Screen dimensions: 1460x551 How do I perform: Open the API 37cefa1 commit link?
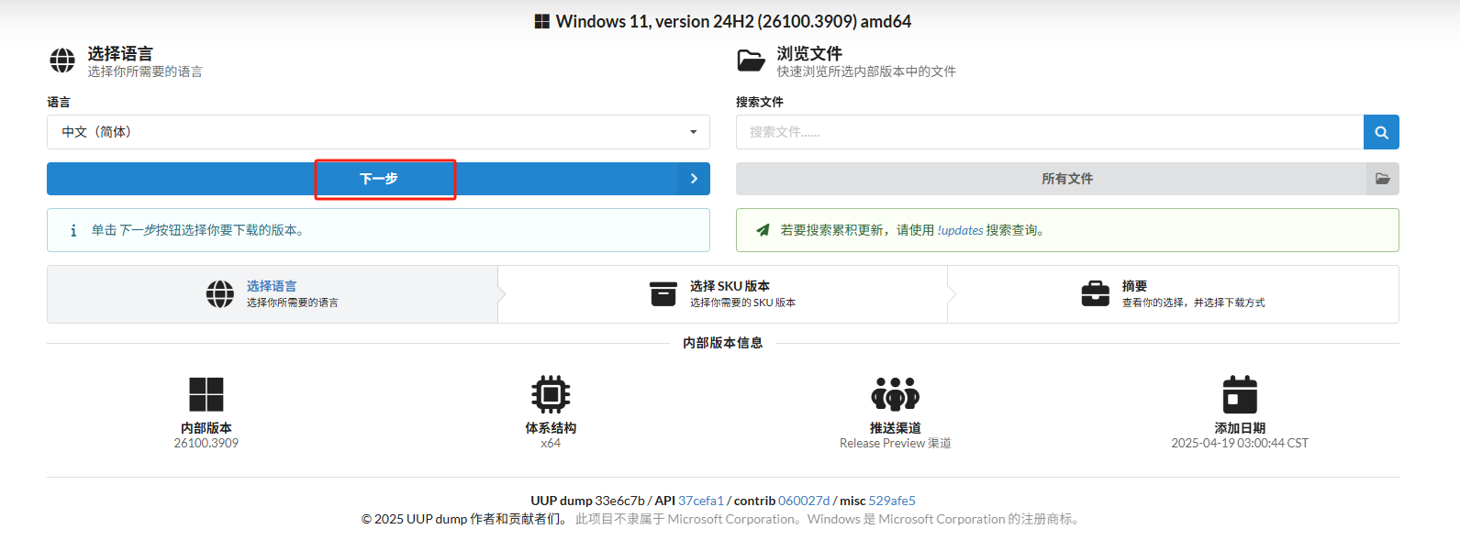click(701, 501)
